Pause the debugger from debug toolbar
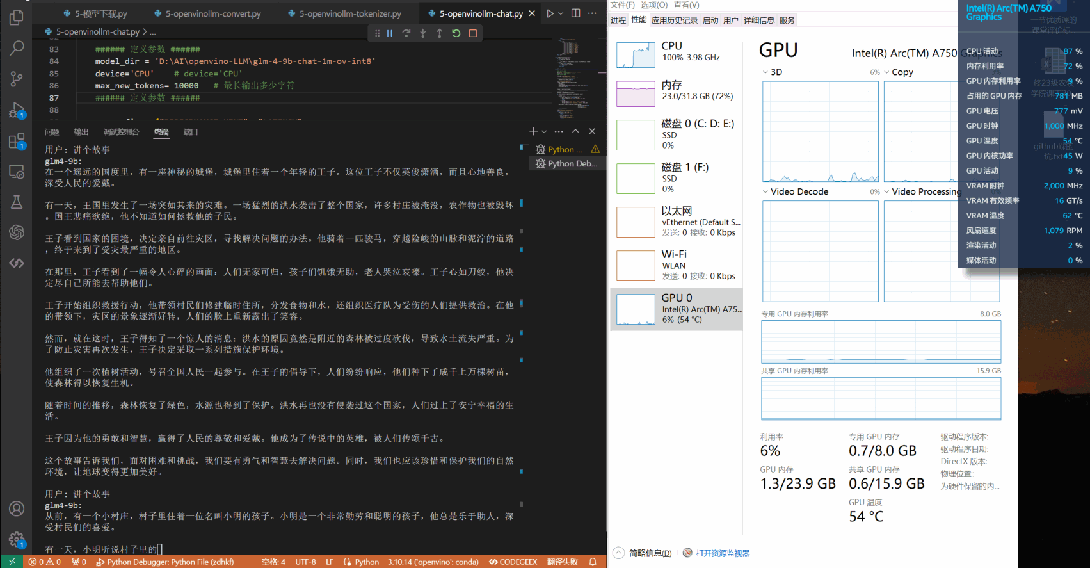1090x568 pixels. [x=390, y=33]
